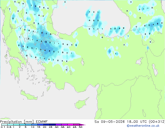This screenshot has height=128, width=165.
Task: Click the 45–50 mm legend color swatch
Action: click(x=77, y=125)
